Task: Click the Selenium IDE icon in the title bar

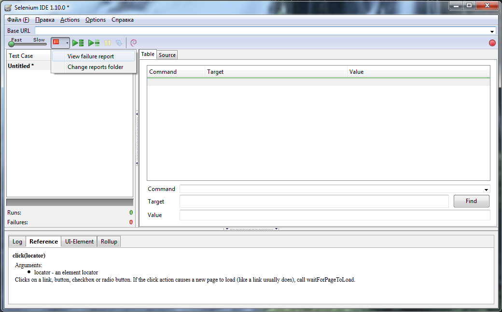Action: click(7, 5)
